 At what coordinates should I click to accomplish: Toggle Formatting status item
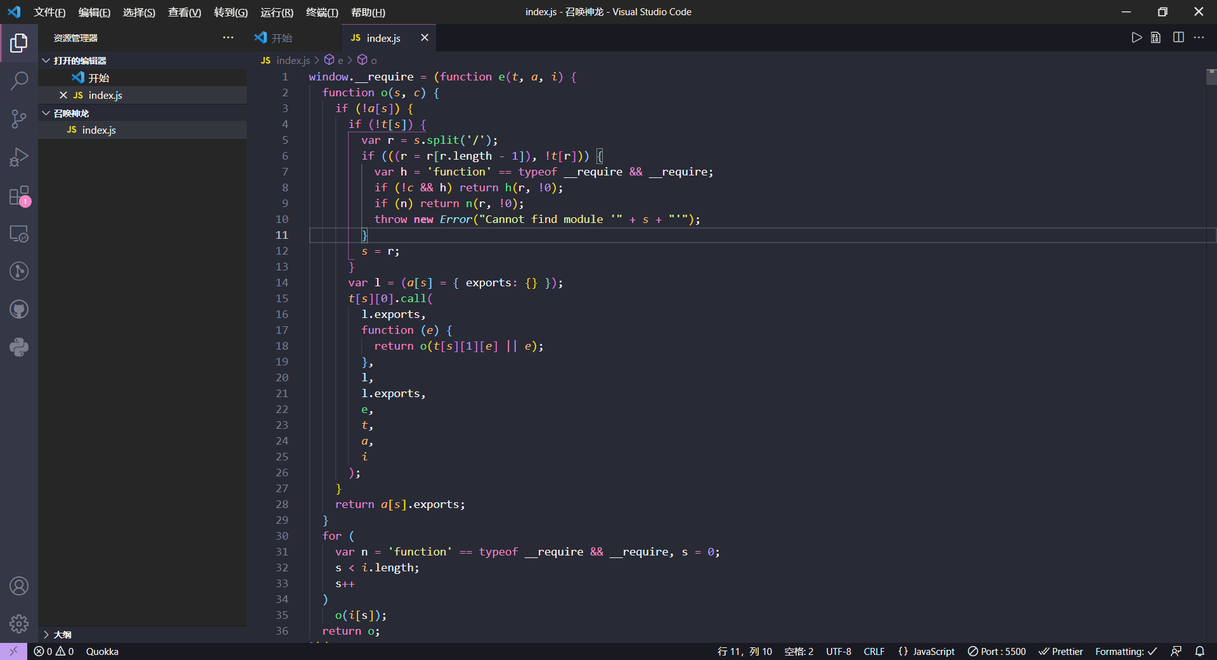coord(1126,651)
